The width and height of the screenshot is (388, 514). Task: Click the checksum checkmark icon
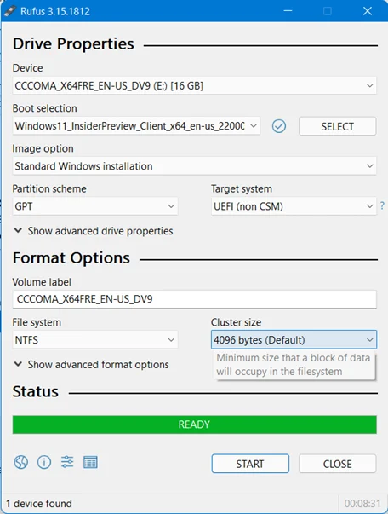(279, 126)
